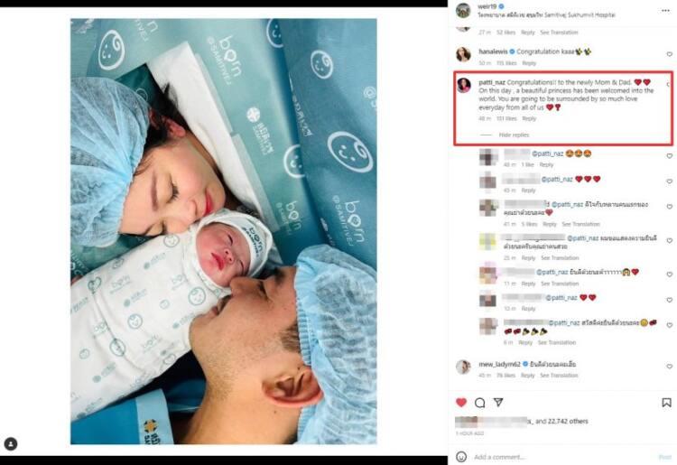Unlike the post with the red heart
Viewport: 677px width, 465px height.
pos(461,403)
